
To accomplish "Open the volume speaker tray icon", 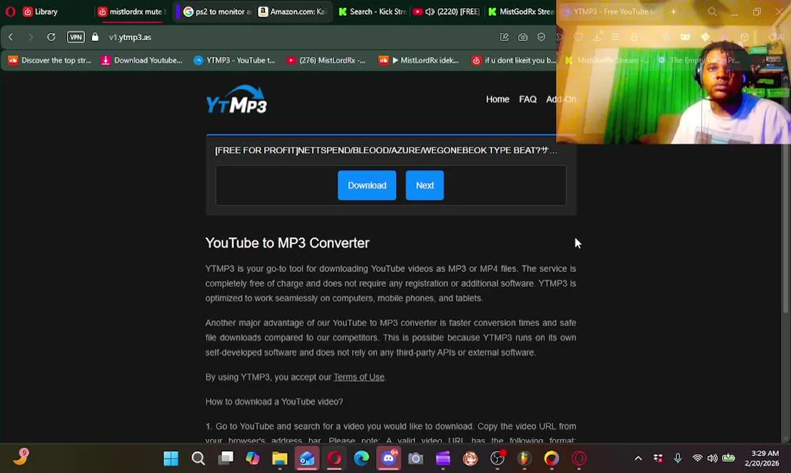I will pos(712,459).
